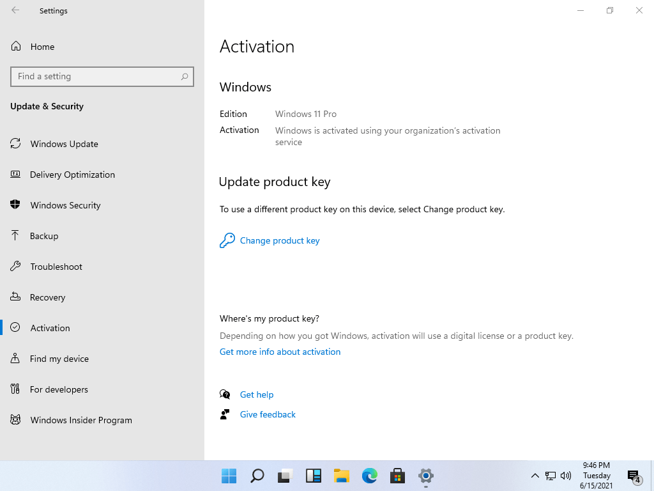Click the Windows Update sync icon
654x491 pixels.
[x=15, y=143]
